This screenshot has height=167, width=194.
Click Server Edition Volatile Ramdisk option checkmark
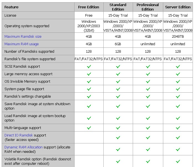tap(178, 161)
